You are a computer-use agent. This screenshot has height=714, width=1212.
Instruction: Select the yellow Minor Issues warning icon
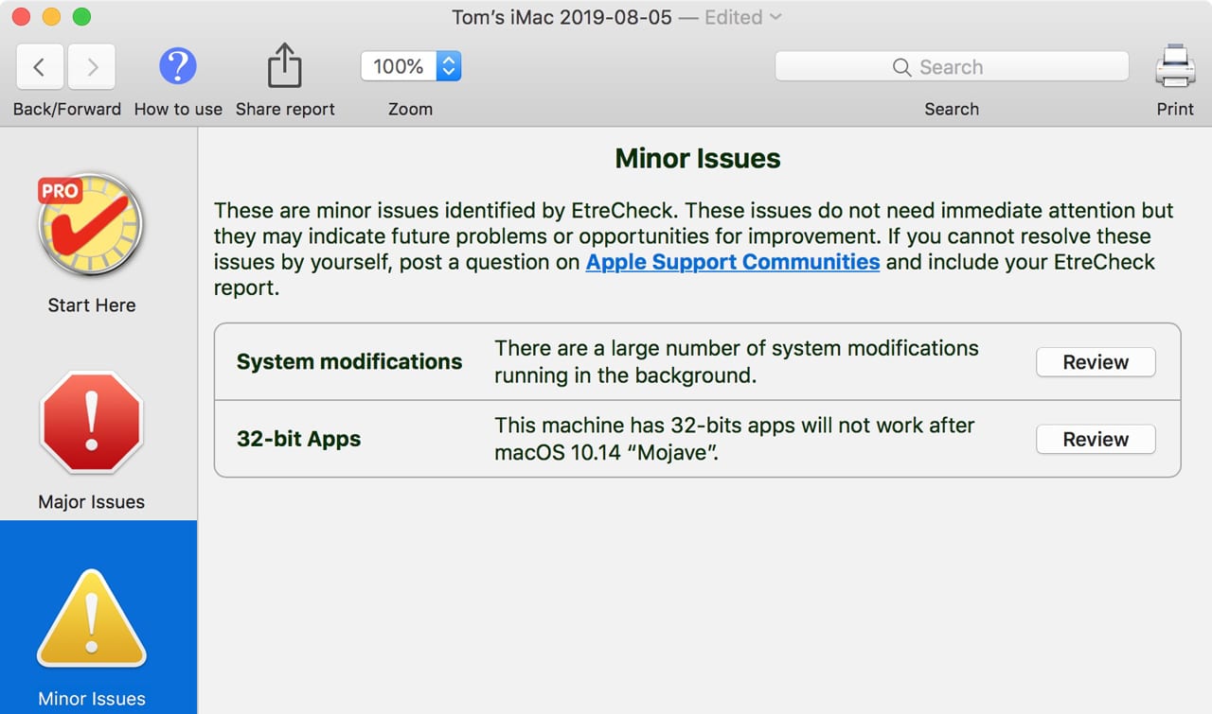92,620
